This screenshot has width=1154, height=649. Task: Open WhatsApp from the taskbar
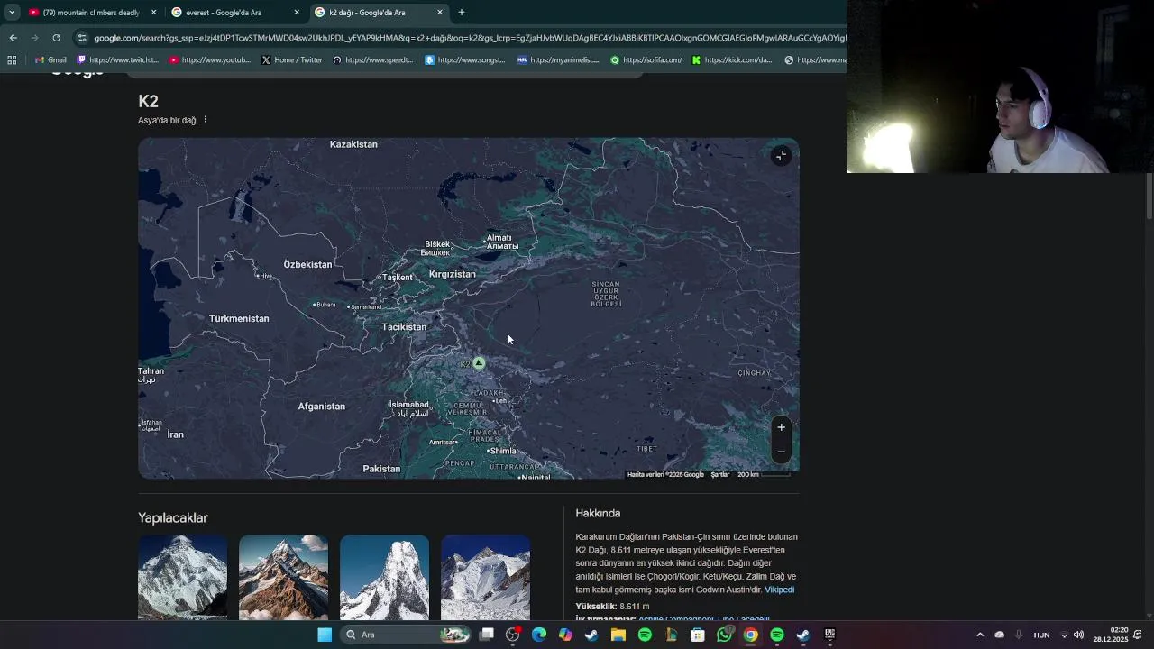coord(724,635)
